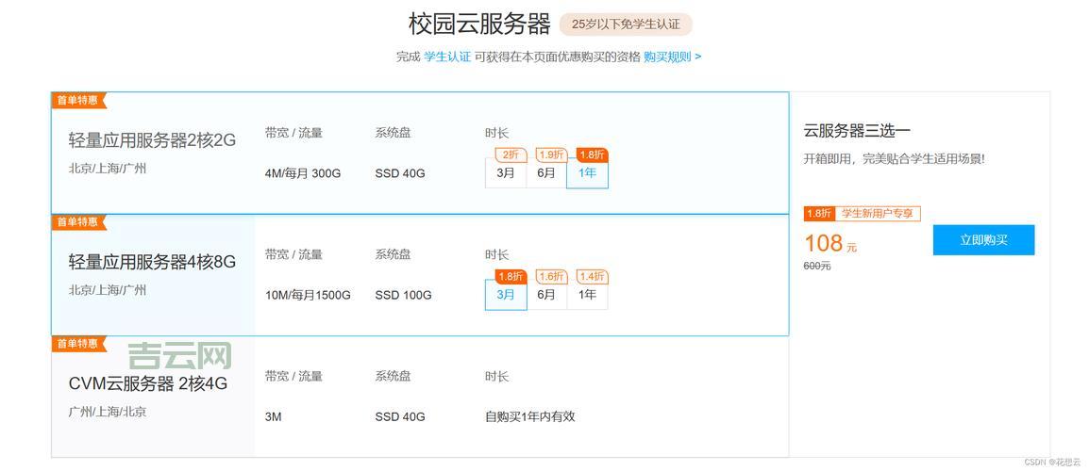Choose the CVM云服务器 2核4G card title
The height and width of the screenshot is (471, 1089).
(148, 383)
